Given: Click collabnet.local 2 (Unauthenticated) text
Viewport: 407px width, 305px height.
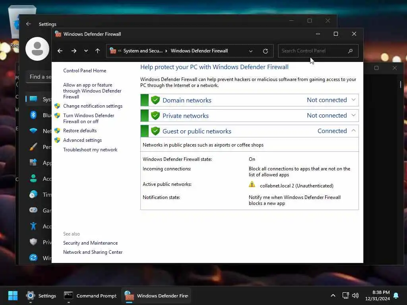Looking at the screenshot, I should point(297,186).
